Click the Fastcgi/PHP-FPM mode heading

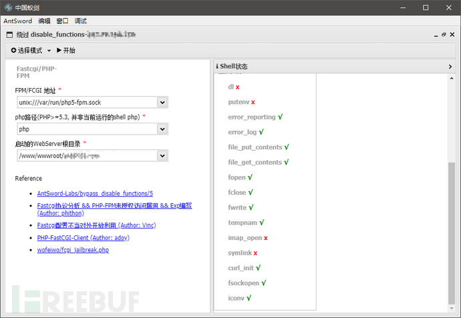37,72
